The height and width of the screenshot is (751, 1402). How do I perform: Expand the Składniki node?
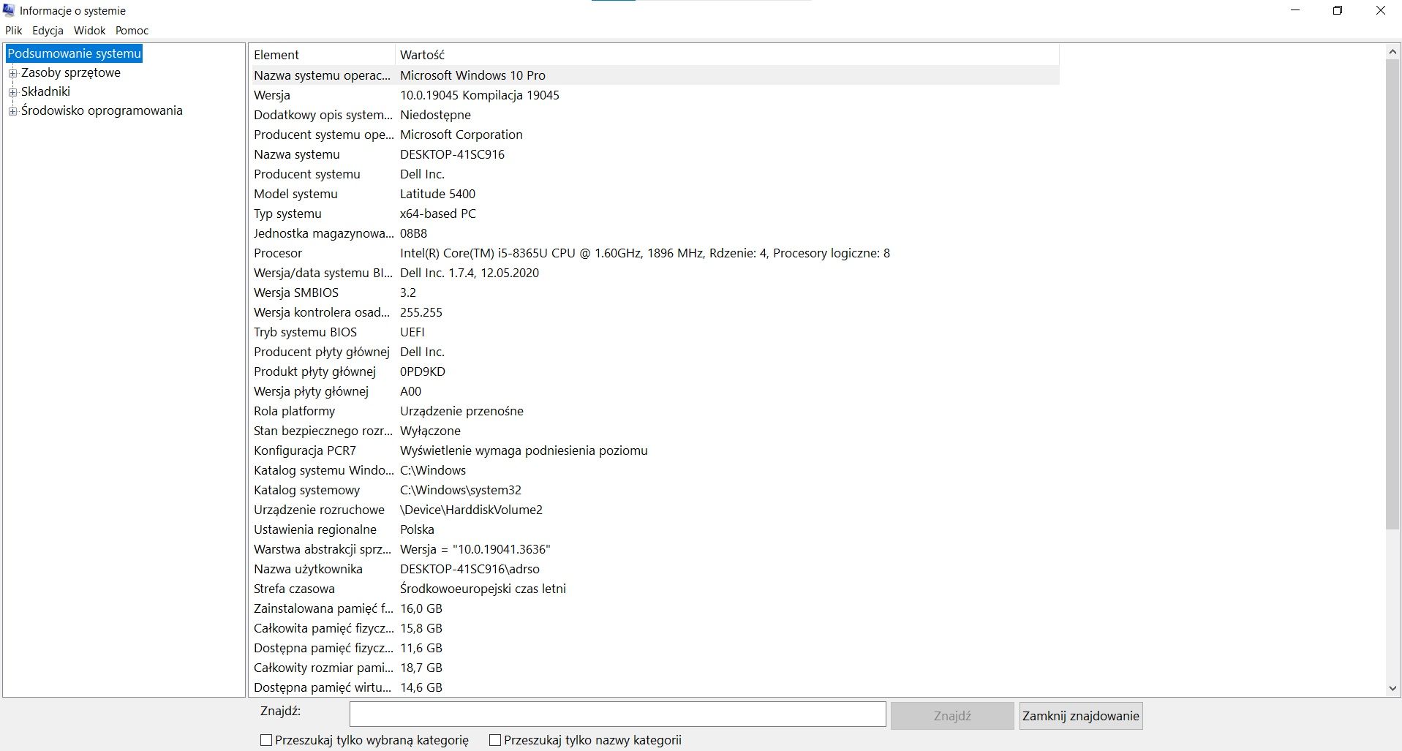[x=12, y=92]
